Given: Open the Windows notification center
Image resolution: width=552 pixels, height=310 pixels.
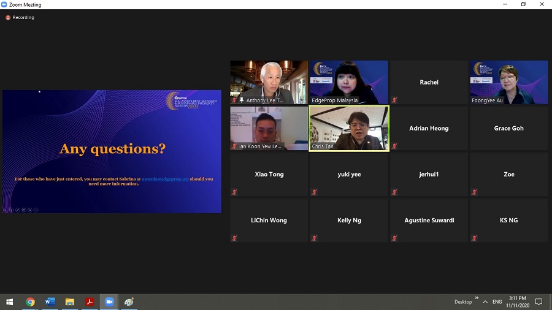Looking at the screenshot, I should 539,302.
